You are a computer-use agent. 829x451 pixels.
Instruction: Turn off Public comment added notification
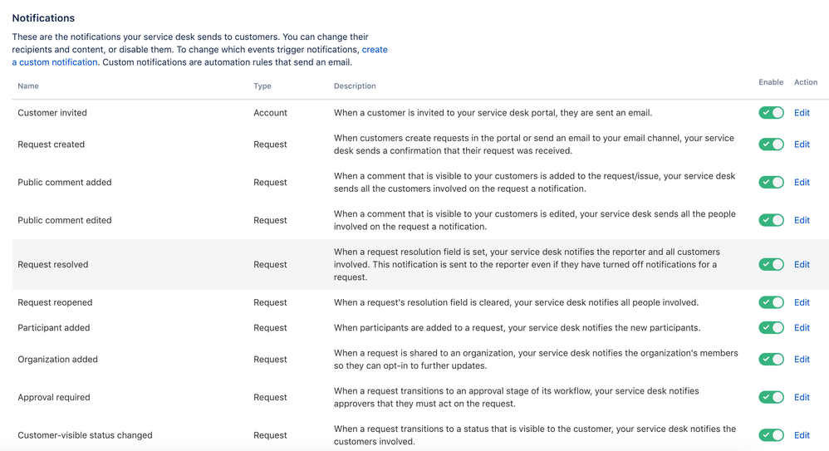771,183
